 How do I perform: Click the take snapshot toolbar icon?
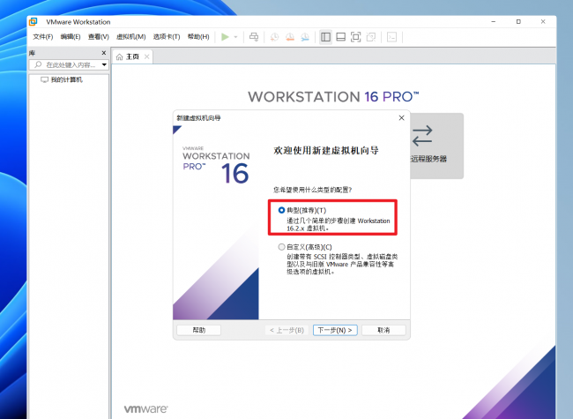[x=274, y=37]
